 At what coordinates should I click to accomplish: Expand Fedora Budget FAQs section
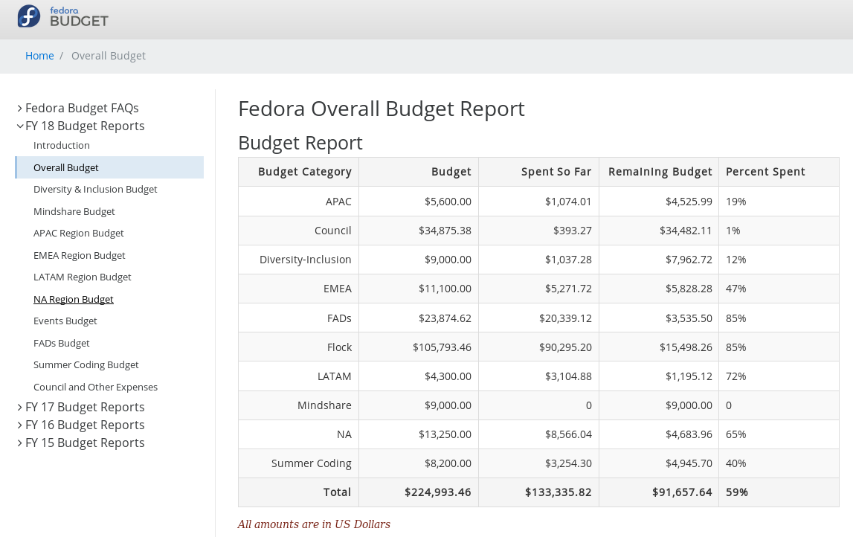[x=82, y=108]
